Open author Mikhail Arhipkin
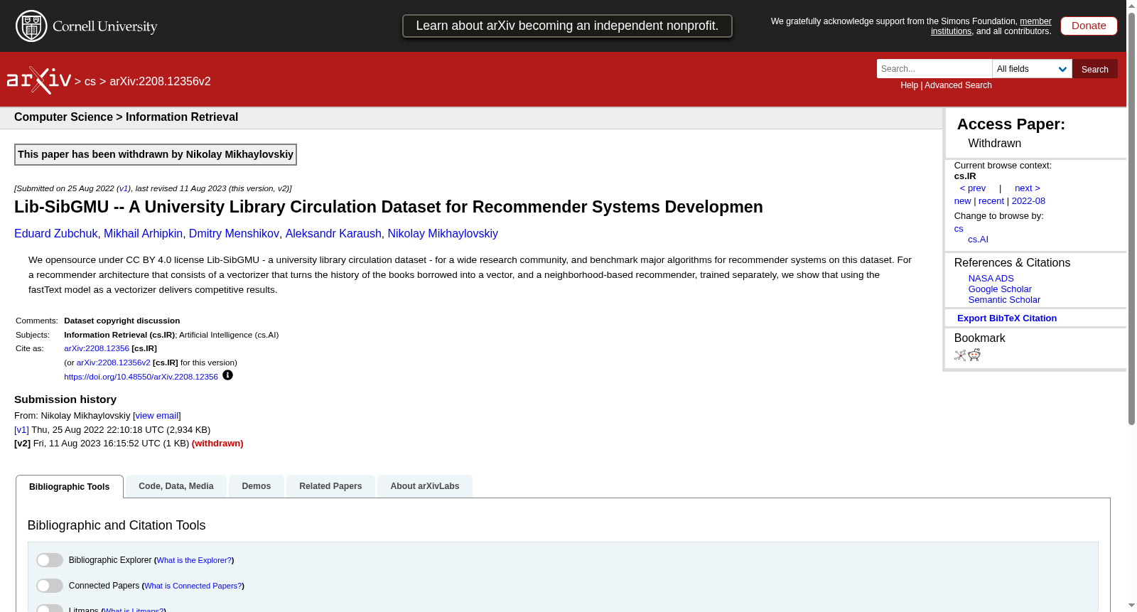This screenshot has width=1137, height=612. pyautogui.click(x=143, y=233)
